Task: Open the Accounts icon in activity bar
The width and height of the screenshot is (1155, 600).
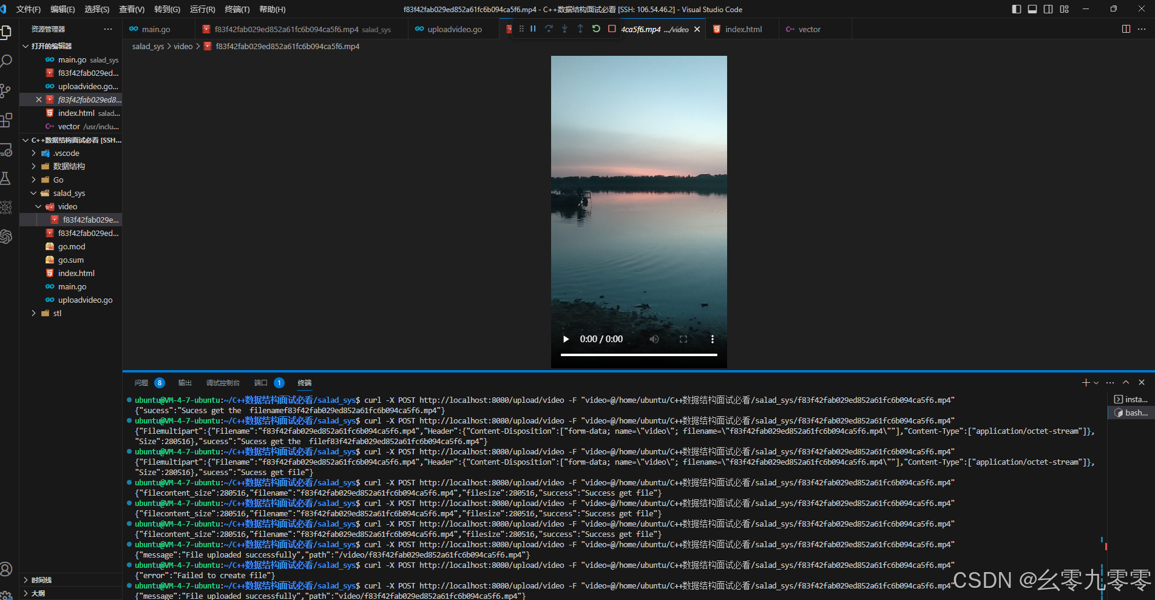Action: coord(6,569)
